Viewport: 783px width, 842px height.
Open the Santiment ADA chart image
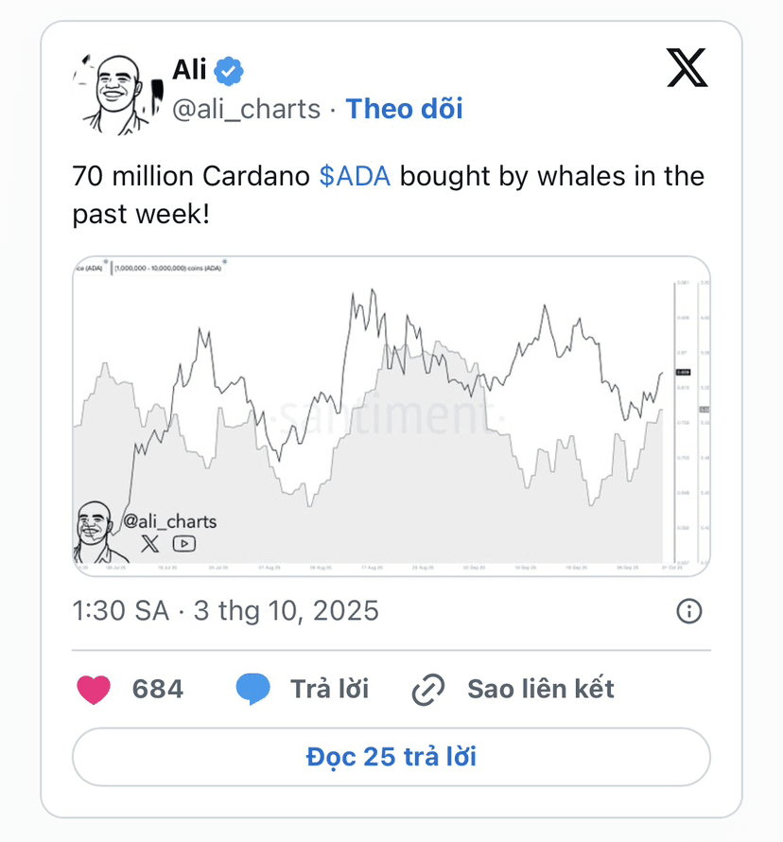(391, 416)
